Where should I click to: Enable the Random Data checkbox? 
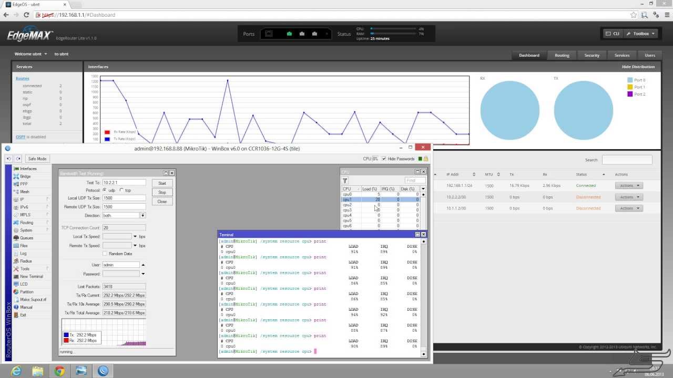coord(105,254)
